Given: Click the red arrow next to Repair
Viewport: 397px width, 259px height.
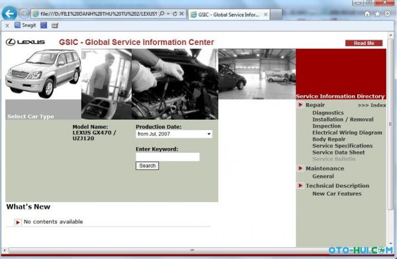Looking at the screenshot, I should click(300, 104).
